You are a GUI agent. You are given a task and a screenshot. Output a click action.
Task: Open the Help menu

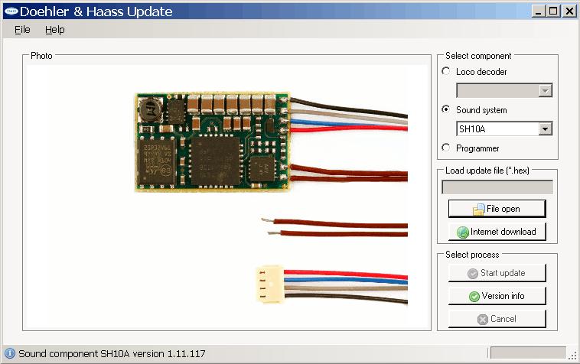coord(55,30)
